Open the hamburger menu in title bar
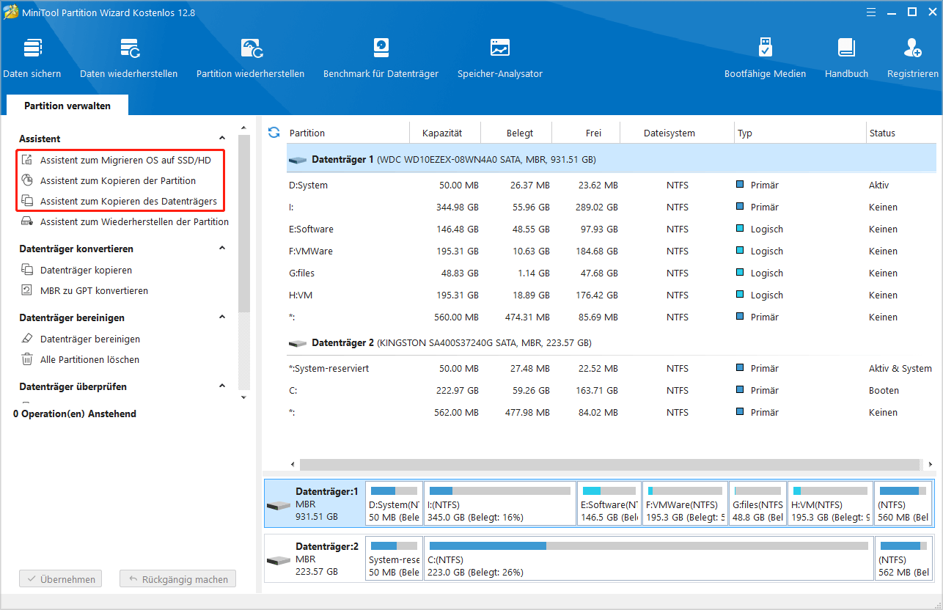 (x=870, y=12)
